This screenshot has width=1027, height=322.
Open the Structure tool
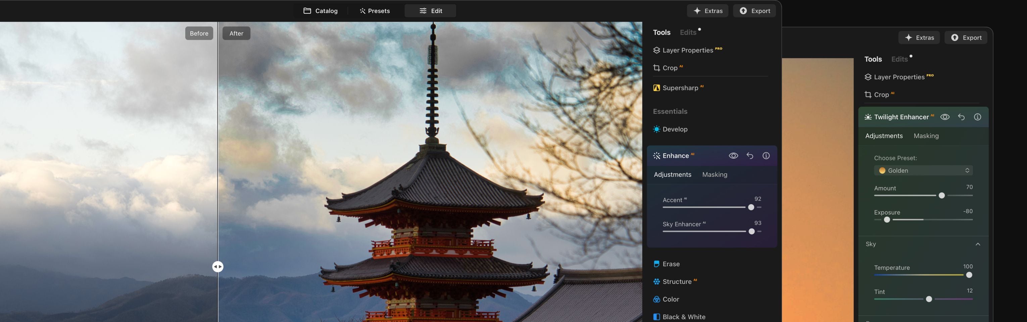click(x=675, y=281)
